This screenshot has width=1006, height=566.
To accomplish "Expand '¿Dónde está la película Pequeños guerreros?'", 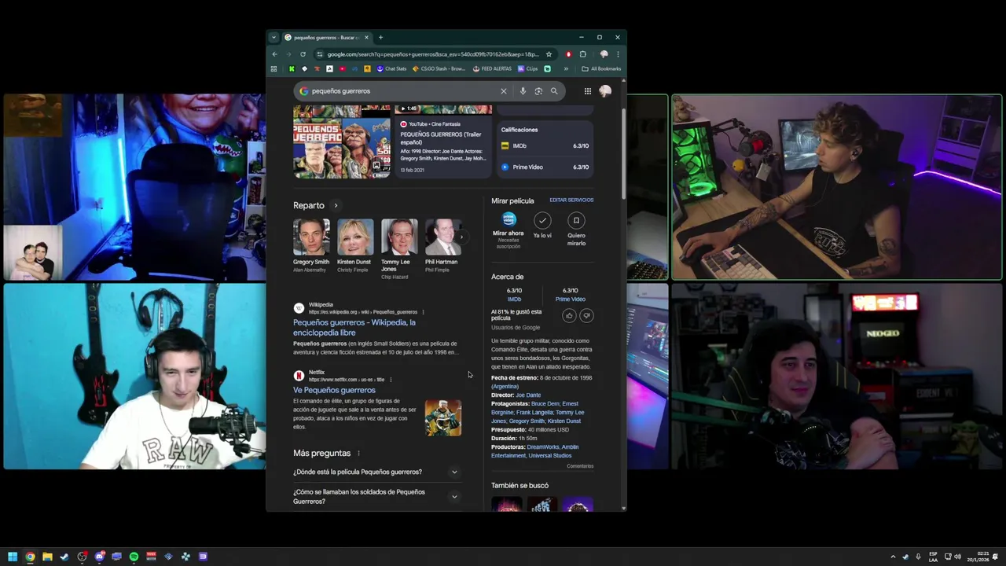I will click(376, 472).
